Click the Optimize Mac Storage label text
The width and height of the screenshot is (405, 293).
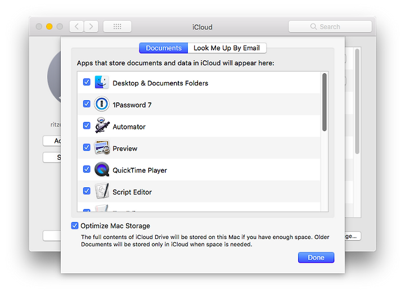click(x=115, y=226)
